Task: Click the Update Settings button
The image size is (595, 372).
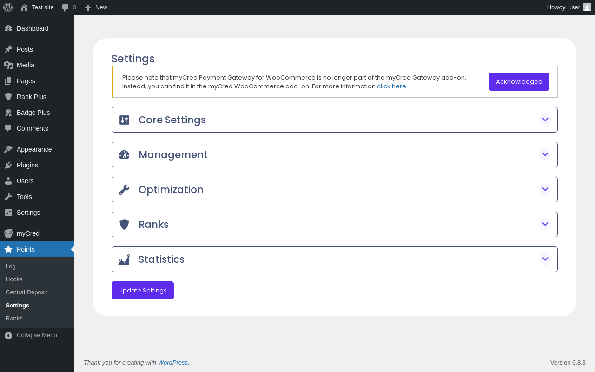Action: pyautogui.click(x=143, y=291)
